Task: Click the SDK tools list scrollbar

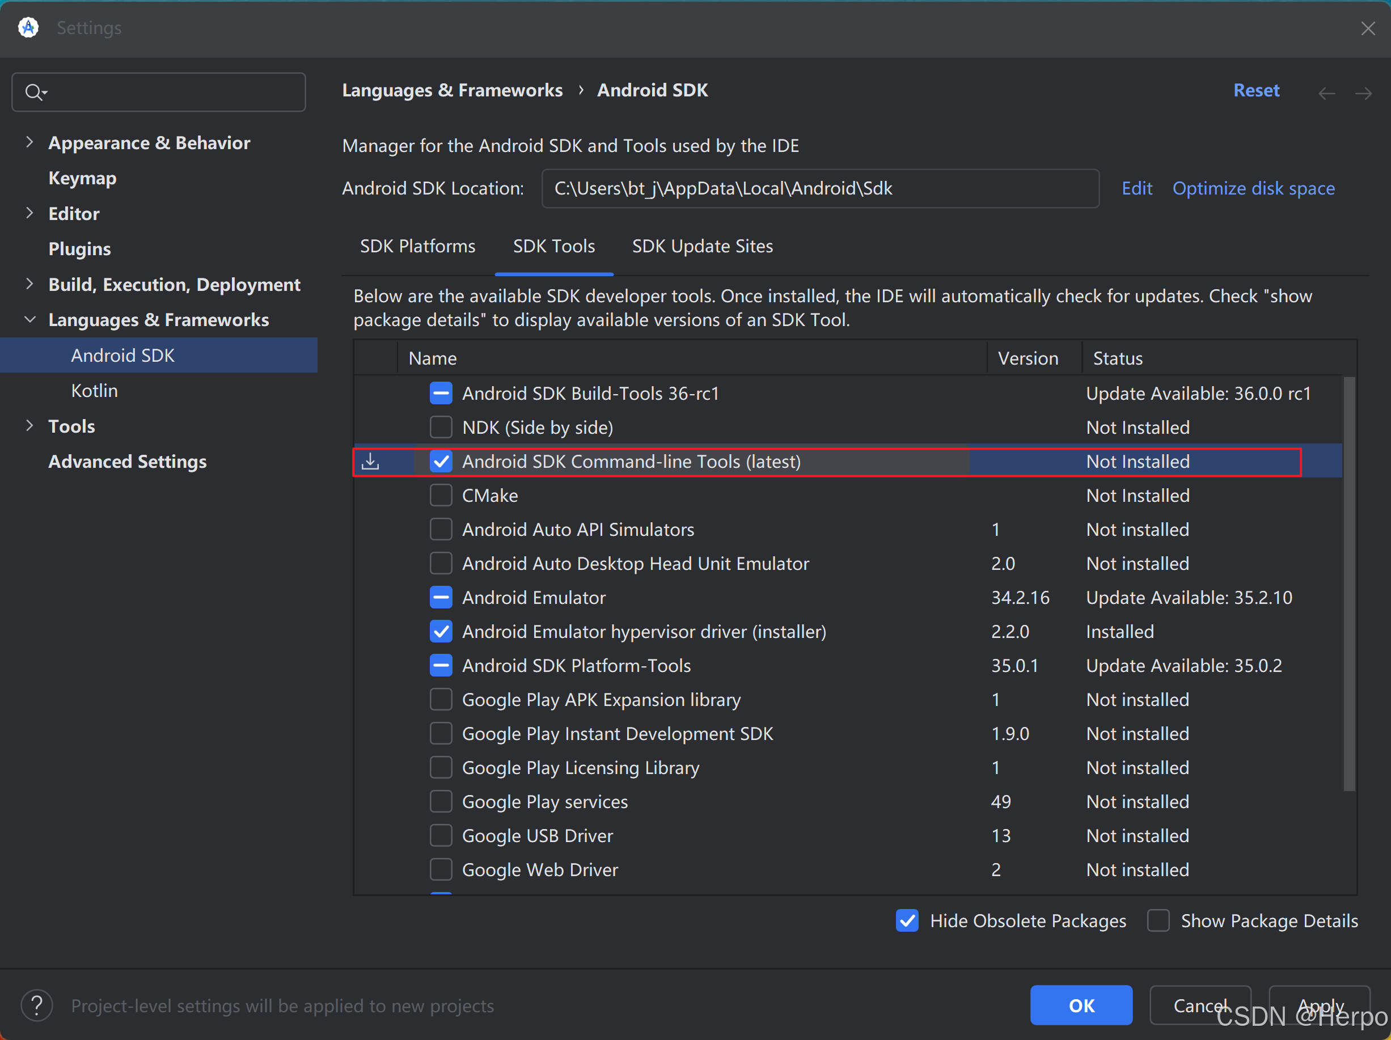Action: pyautogui.click(x=1349, y=584)
